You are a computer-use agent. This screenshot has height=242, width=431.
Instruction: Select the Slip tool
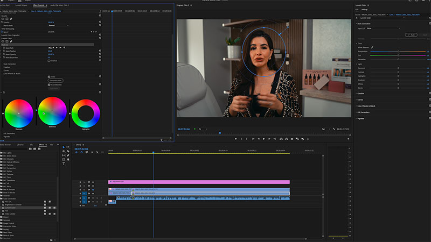click(x=64, y=155)
